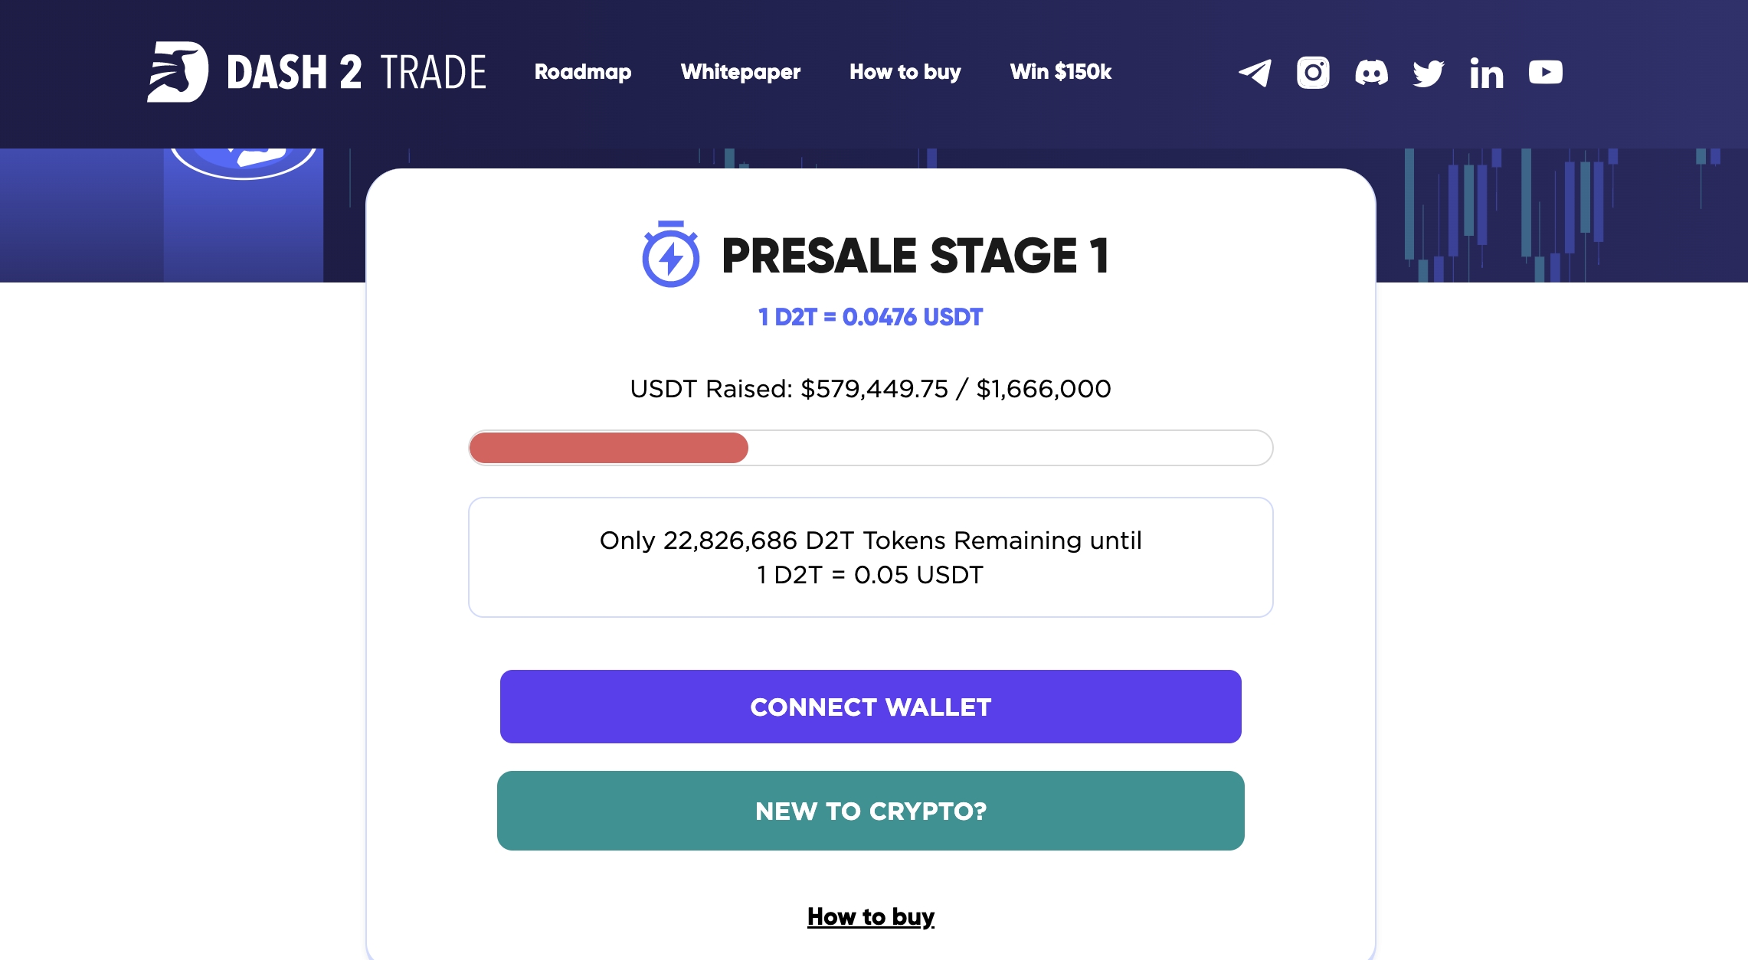Click the 1 D2T = 0.0476 USDT price text
Image resolution: width=1748 pixels, height=960 pixels.
[870, 317]
